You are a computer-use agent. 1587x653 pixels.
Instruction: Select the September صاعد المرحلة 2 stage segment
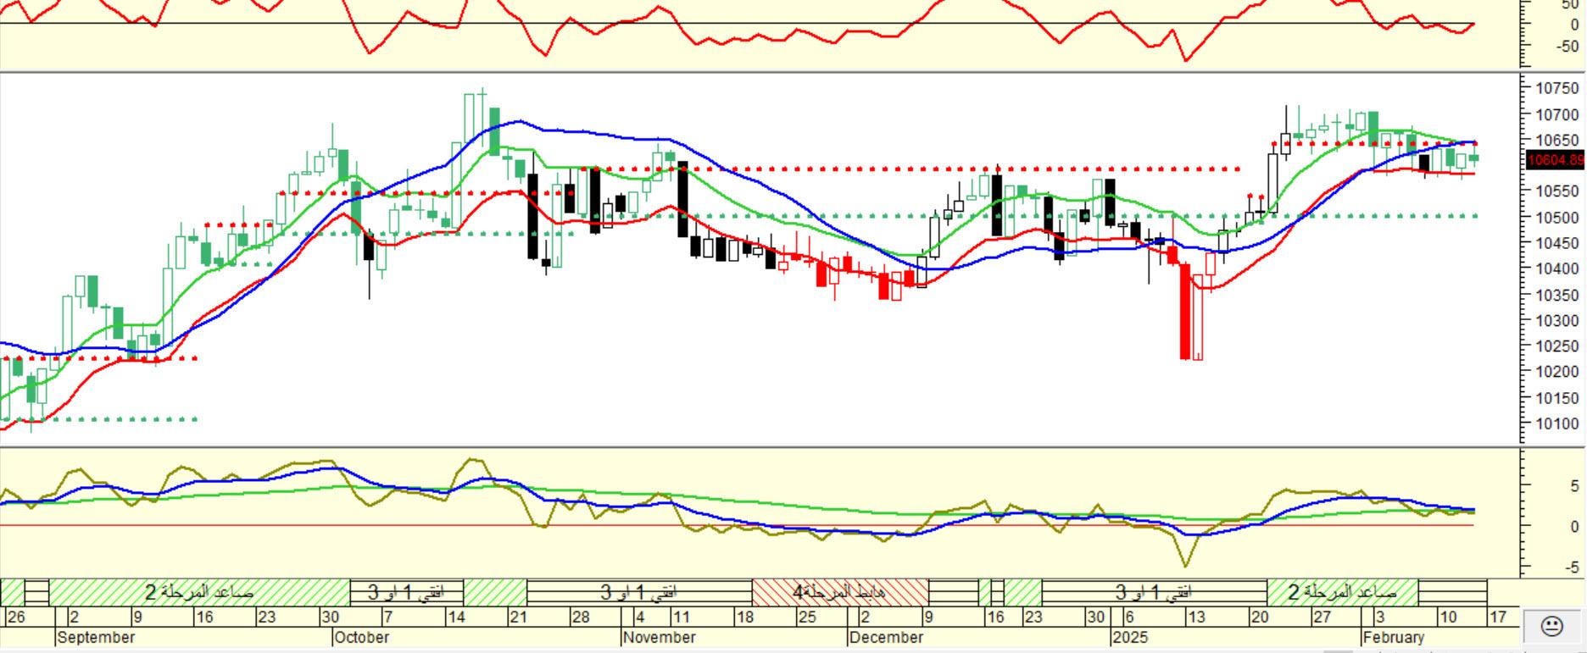(199, 592)
